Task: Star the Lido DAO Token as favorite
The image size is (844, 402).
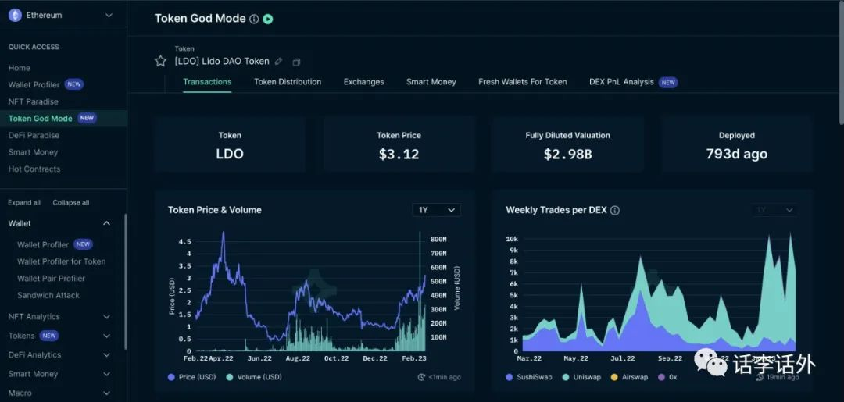Action: click(160, 61)
